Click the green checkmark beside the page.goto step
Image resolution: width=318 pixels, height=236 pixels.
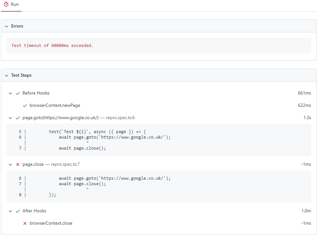click(18, 118)
